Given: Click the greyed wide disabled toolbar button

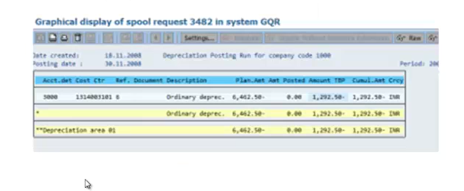Looking at the screenshot, I should 328,38.
